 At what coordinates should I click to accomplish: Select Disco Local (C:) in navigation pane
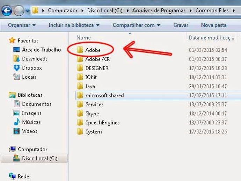34,158
